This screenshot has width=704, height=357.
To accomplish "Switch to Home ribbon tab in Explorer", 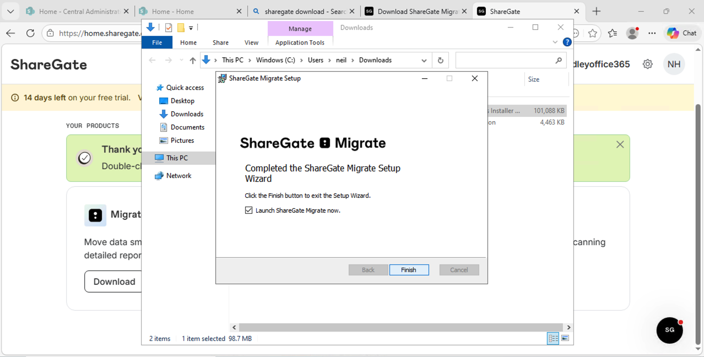I will pos(188,42).
